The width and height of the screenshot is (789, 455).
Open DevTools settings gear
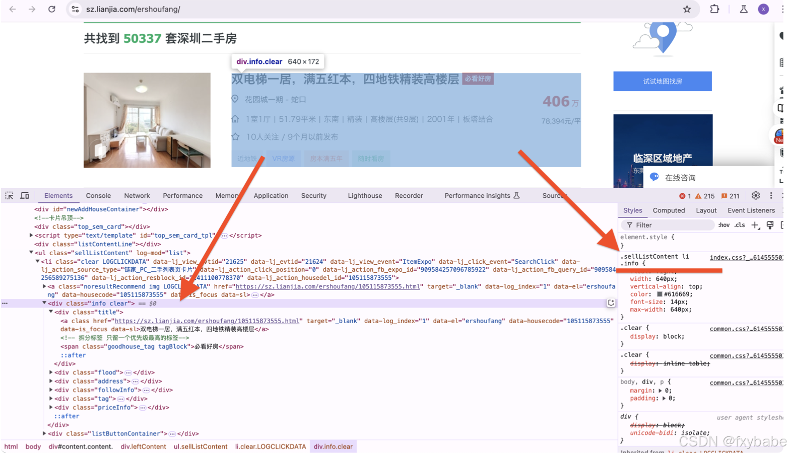click(x=756, y=196)
